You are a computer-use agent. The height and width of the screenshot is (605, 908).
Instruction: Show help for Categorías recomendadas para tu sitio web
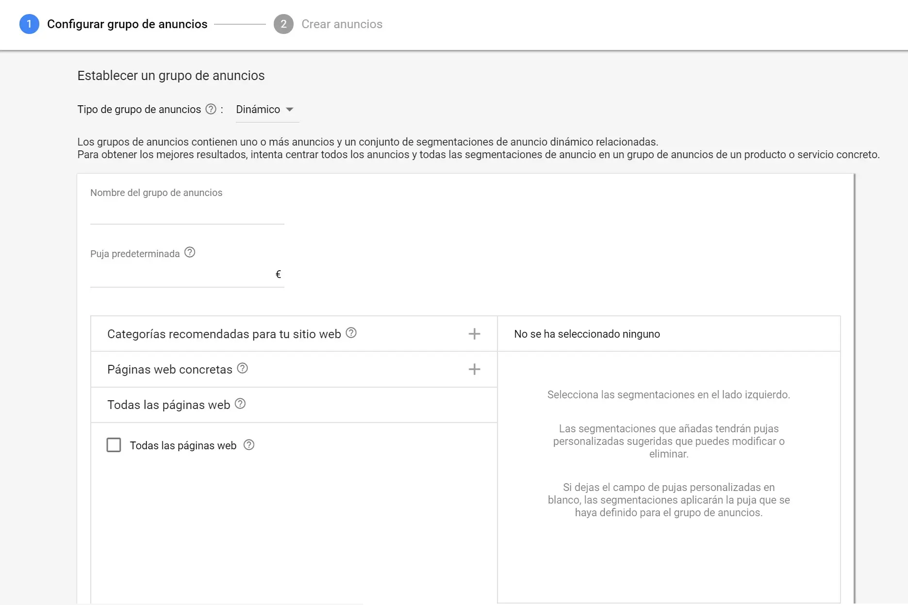tap(351, 333)
